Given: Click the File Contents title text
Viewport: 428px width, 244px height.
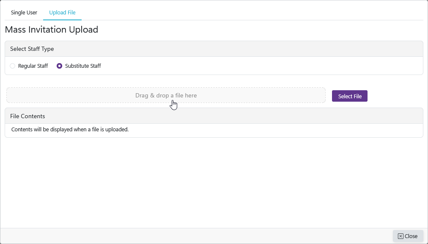Looking at the screenshot, I should point(27,116).
